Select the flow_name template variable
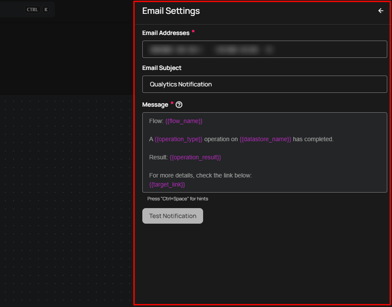 coord(184,121)
